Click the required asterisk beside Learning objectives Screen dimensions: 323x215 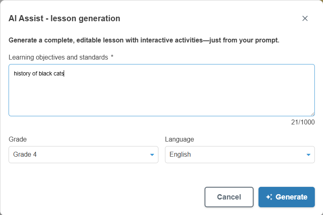click(112, 57)
